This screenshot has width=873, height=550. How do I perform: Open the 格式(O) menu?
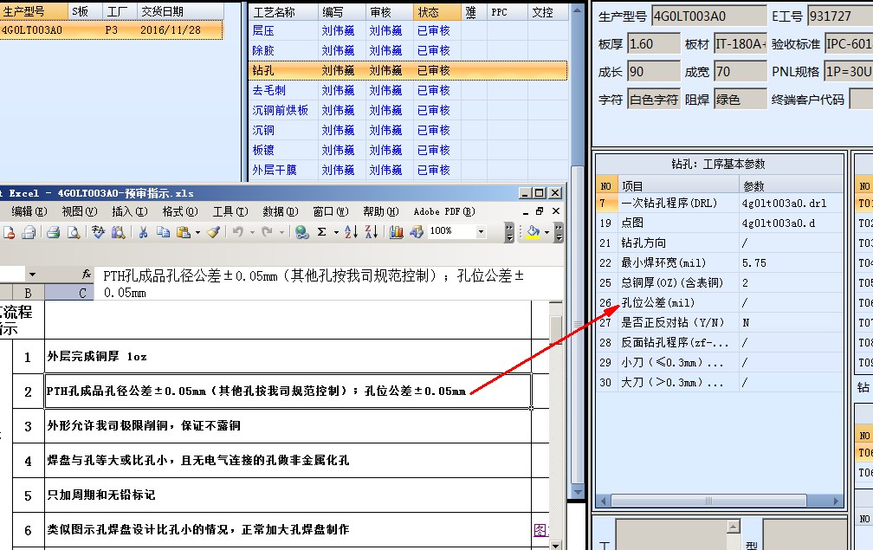(180, 211)
